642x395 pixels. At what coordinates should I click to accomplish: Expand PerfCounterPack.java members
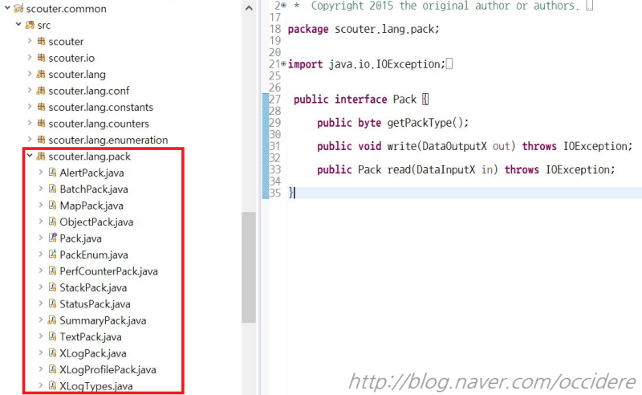pos(41,271)
